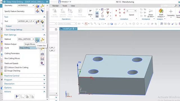Open Specify Feature Geometry selection icon

click(x=37, y=11)
